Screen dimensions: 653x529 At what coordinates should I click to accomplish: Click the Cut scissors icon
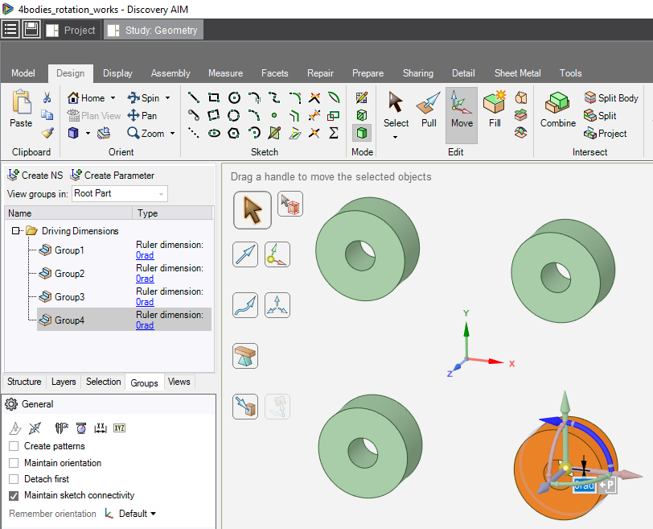pos(47,98)
